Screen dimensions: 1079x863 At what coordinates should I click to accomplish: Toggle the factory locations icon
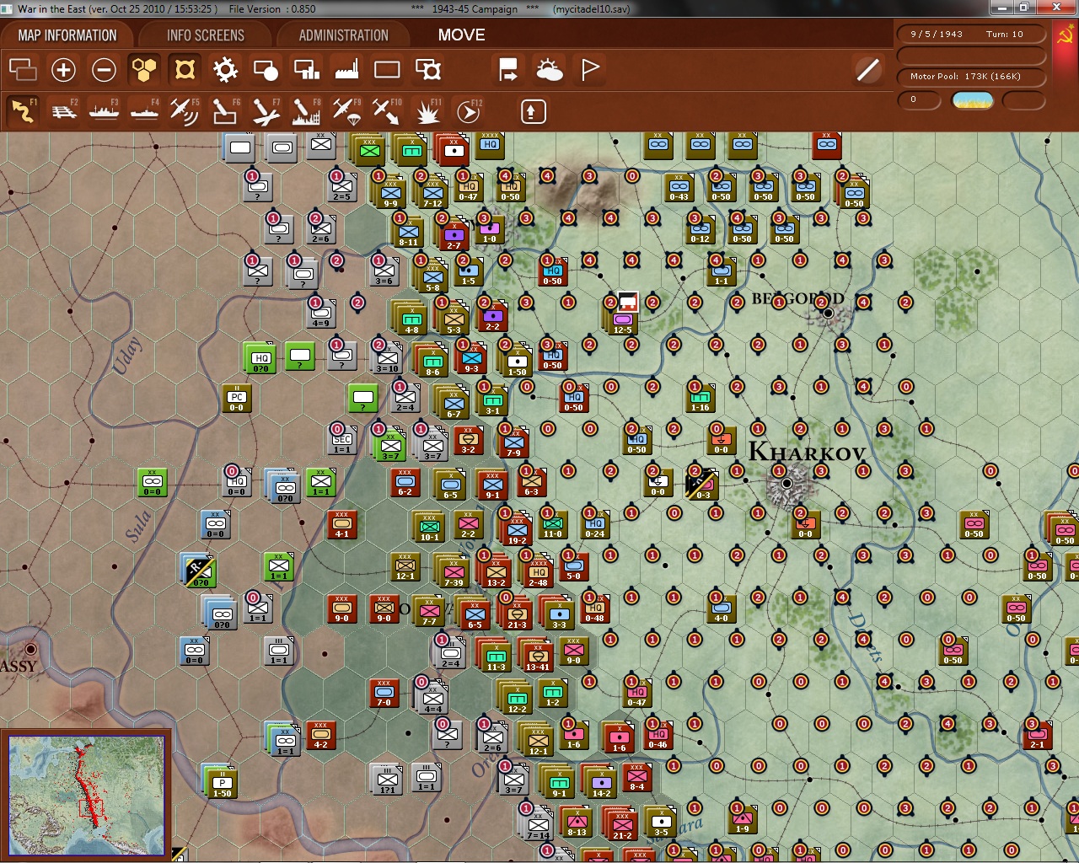(346, 69)
